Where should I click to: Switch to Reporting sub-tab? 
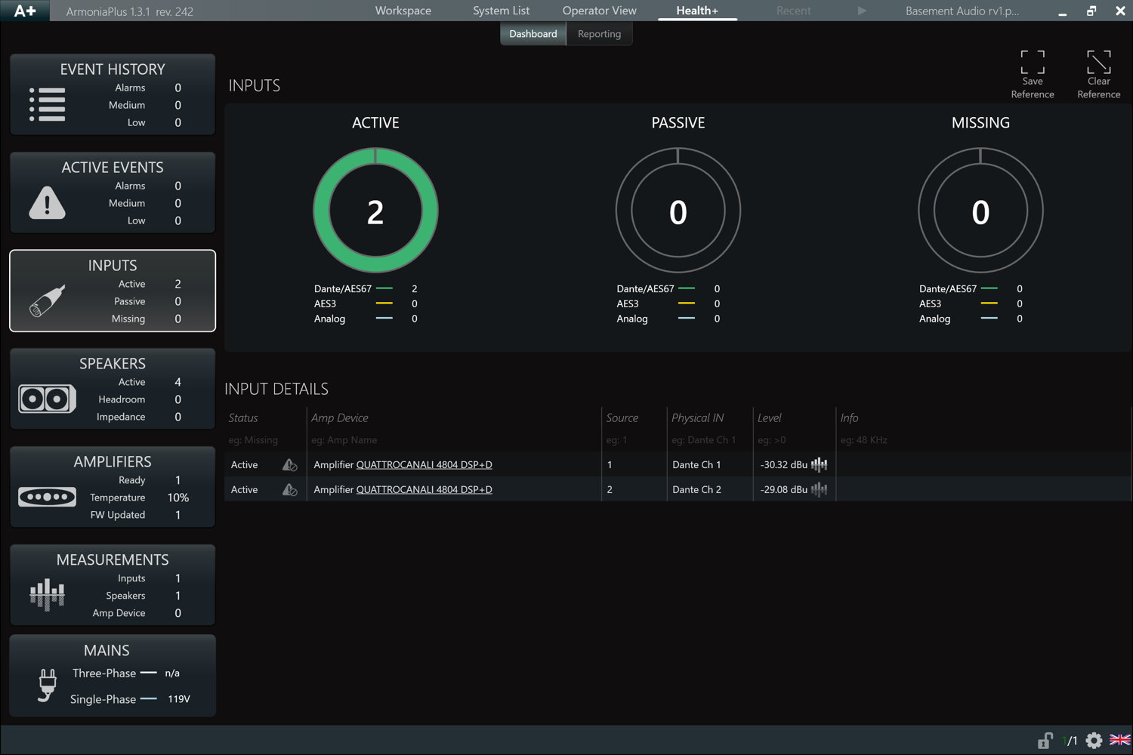click(x=599, y=34)
